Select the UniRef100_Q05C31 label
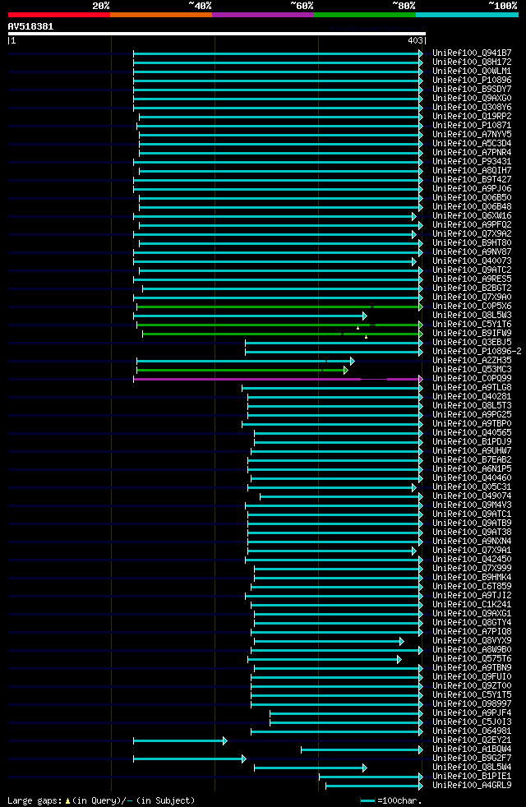Viewport: 526px width, 807px height. pos(472,487)
